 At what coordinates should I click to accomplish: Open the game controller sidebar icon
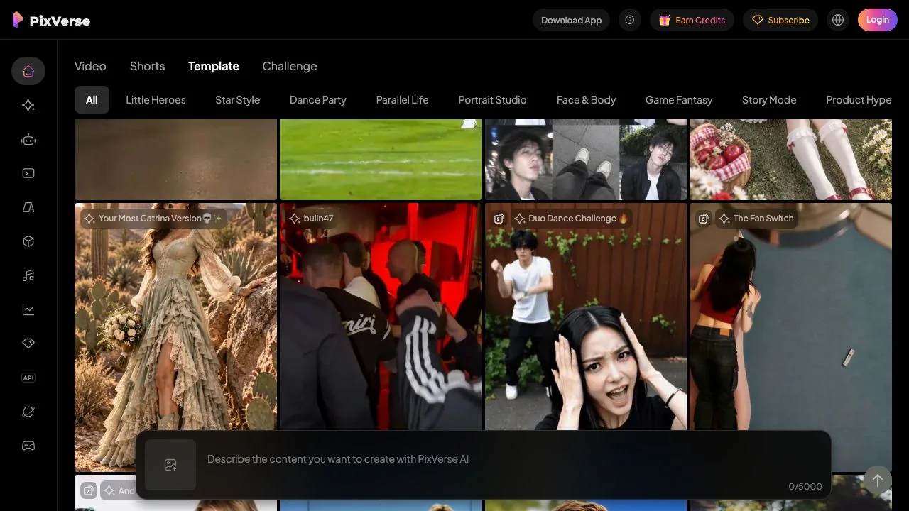pos(28,446)
